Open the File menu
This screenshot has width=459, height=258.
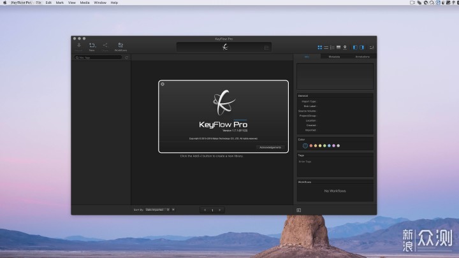click(x=39, y=3)
